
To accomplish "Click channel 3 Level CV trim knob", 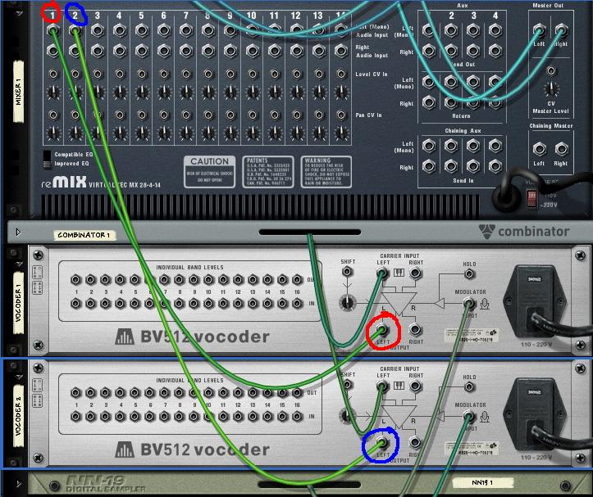I will 98,92.
